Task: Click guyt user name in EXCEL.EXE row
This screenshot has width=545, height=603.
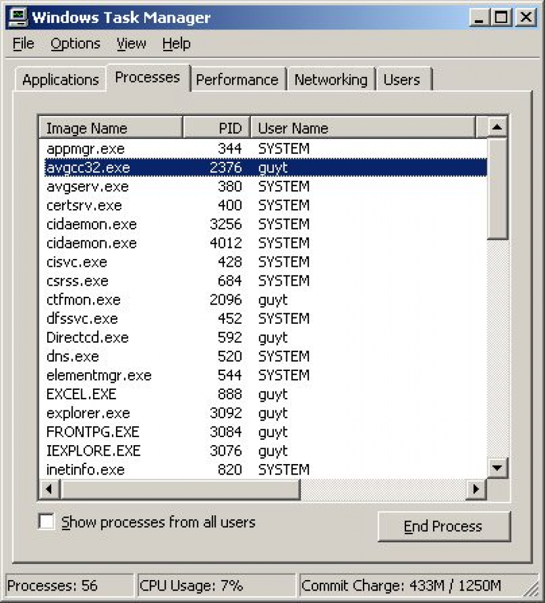Action: click(273, 395)
